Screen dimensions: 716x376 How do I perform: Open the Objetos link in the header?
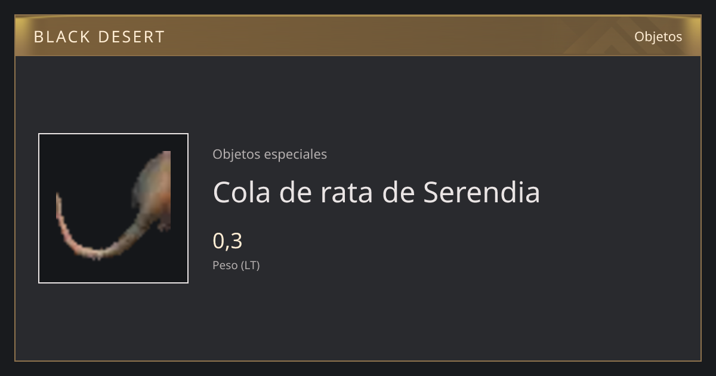pos(658,36)
